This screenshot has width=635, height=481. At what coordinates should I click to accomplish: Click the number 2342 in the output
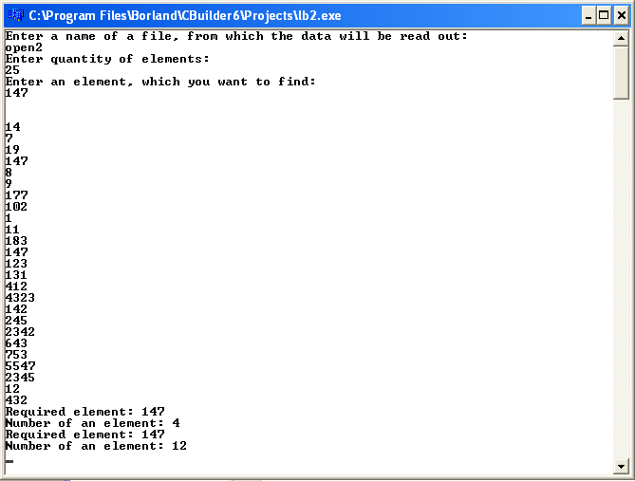click(20, 332)
